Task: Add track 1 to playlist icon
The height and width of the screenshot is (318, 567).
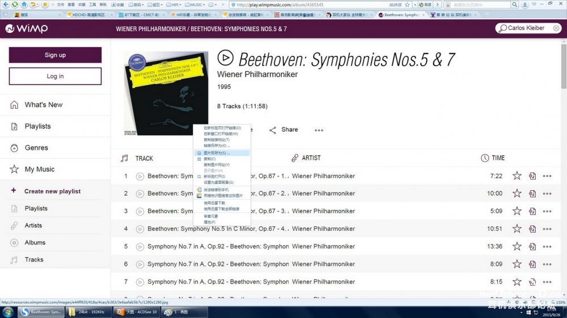Action: tap(532, 176)
